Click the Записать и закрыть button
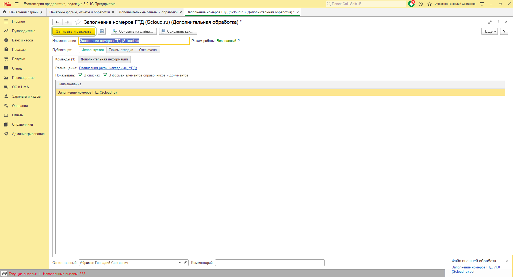This screenshot has width=513, height=277. pos(74,31)
